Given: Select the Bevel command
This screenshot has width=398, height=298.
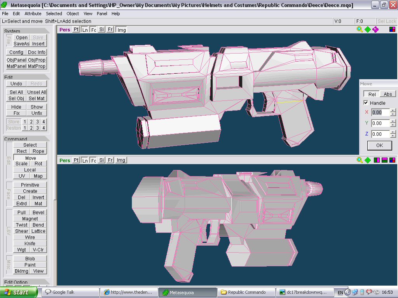Looking at the screenshot, I should coord(38,212).
